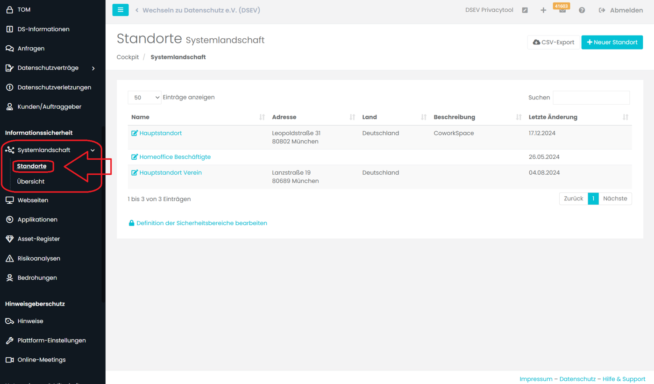The image size is (654, 384).
Task: Click the CSV-Export button
Action: (554, 42)
